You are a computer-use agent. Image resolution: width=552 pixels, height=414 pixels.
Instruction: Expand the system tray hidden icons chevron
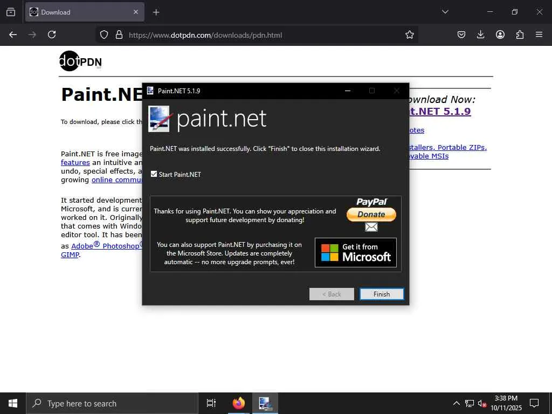(x=456, y=403)
